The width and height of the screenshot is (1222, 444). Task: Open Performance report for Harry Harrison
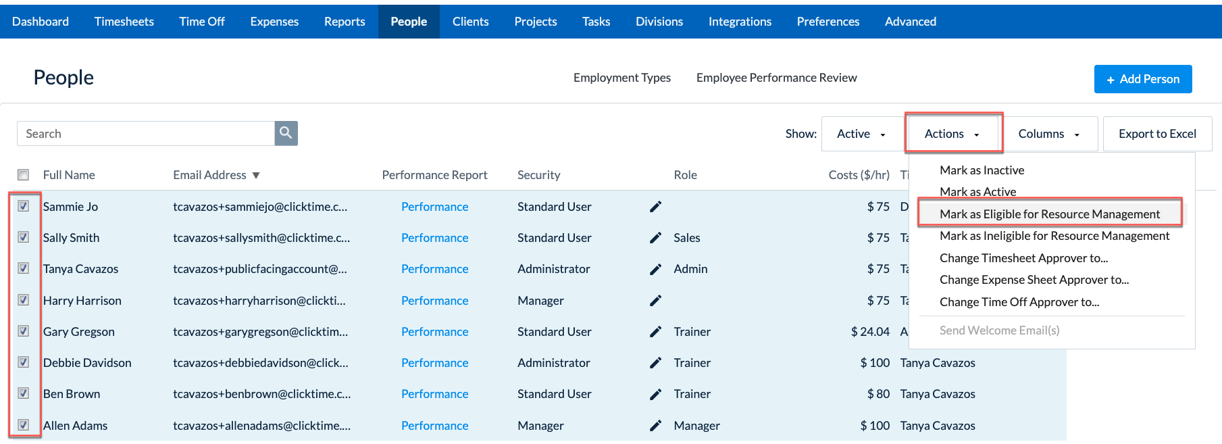pos(434,301)
